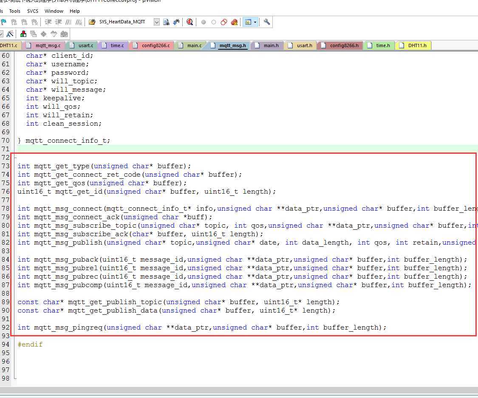Click 'client_id' on line 60
478x398 pixels.
(70, 56)
